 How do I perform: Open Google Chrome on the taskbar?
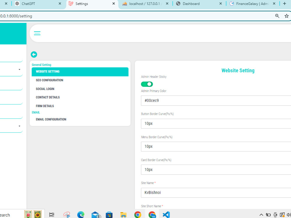[x=138, y=215]
